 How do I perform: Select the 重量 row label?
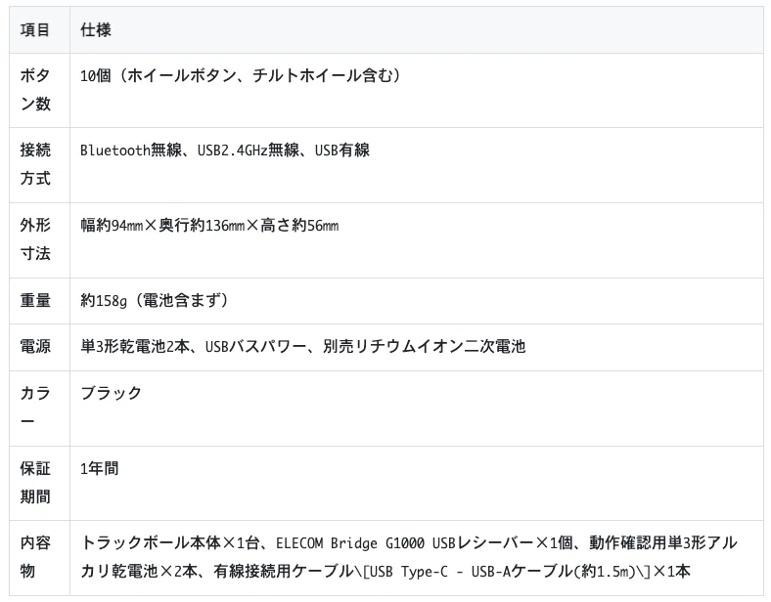[x=35, y=300]
